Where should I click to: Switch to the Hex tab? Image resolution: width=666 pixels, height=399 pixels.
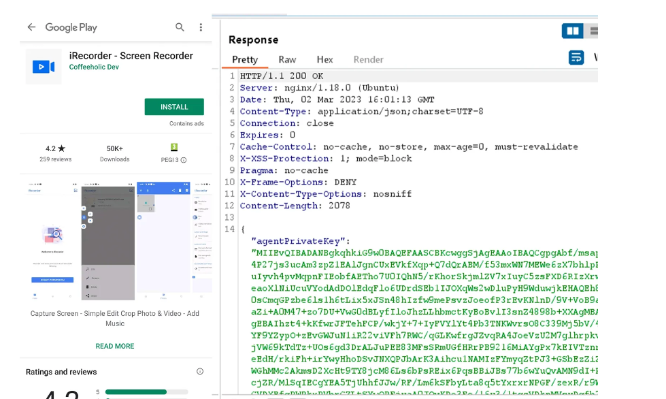[324, 59]
